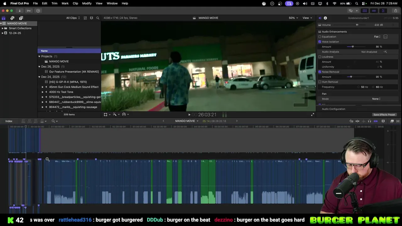402x226 pixels.
Task: Open the Equalization Flat preset dropdown
Action: click(x=377, y=37)
